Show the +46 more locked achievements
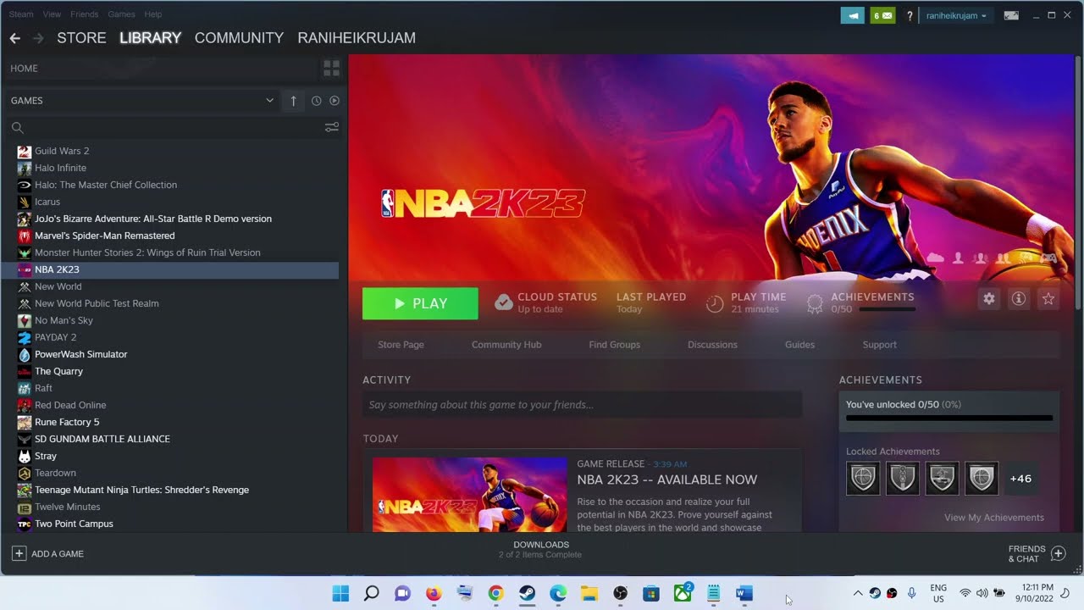Image resolution: width=1084 pixels, height=610 pixels. point(1020,479)
